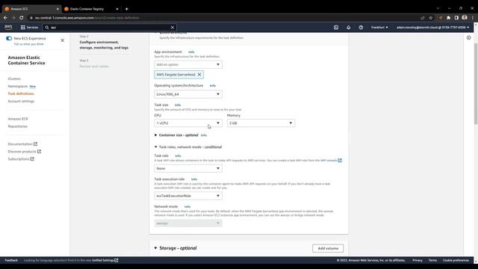Image resolution: width=478 pixels, height=269 pixels.
Task: Open the Memory 2 GB dropdown
Action: pos(261,123)
